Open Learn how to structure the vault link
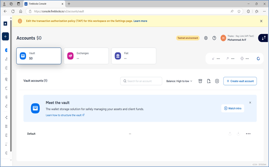The width and height of the screenshot is (269, 167). coord(65,115)
